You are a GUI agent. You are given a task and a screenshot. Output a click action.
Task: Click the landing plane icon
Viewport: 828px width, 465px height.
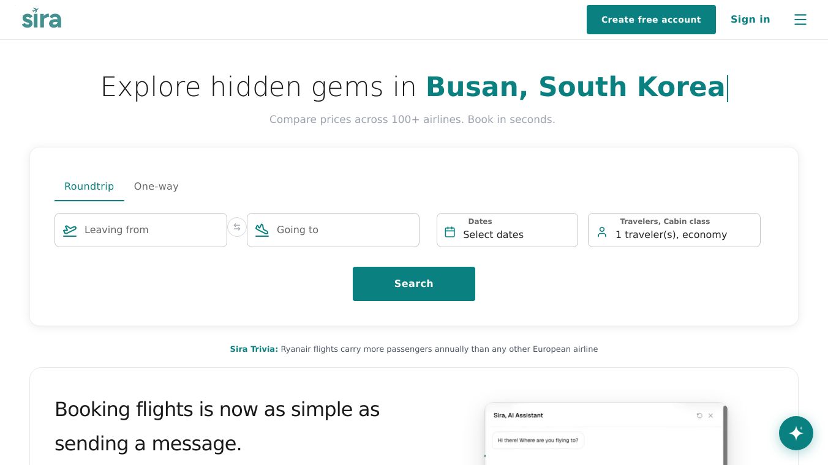click(262, 230)
